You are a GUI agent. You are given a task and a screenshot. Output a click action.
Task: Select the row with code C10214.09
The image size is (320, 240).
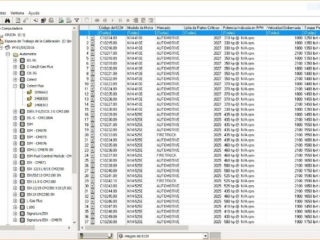click(x=199, y=38)
